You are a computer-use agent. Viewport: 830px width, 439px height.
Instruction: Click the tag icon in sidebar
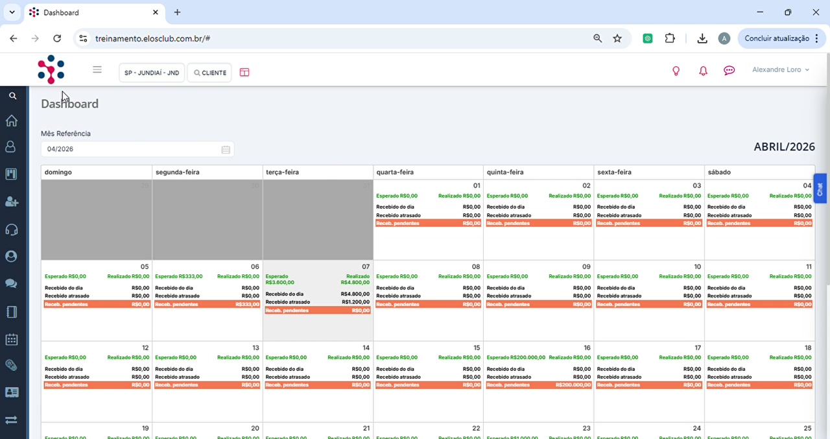click(x=11, y=365)
